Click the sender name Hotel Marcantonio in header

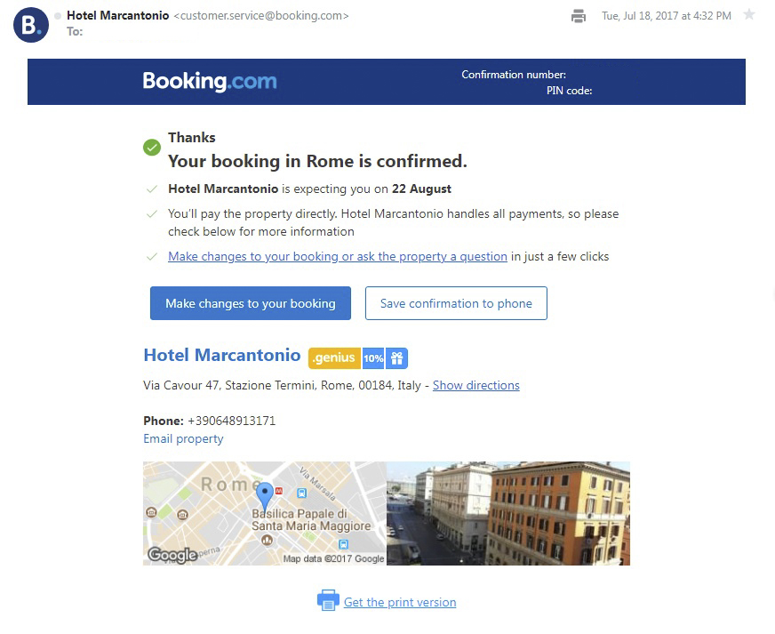(x=118, y=16)
